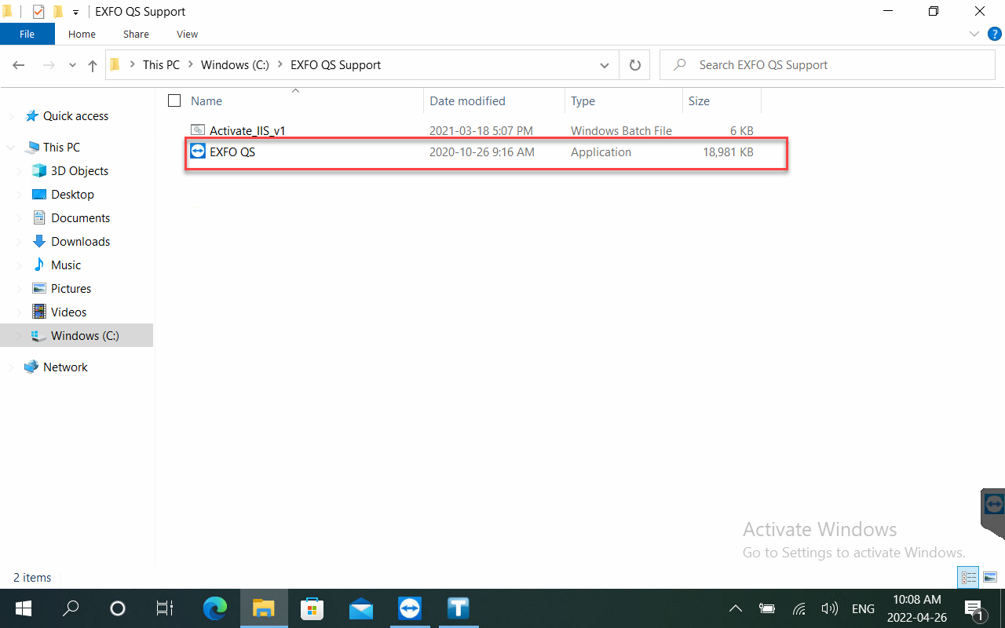This screenshot has width=1005, height=628.
Task: Click the battery status tray icon
Action: pos(767,608)
